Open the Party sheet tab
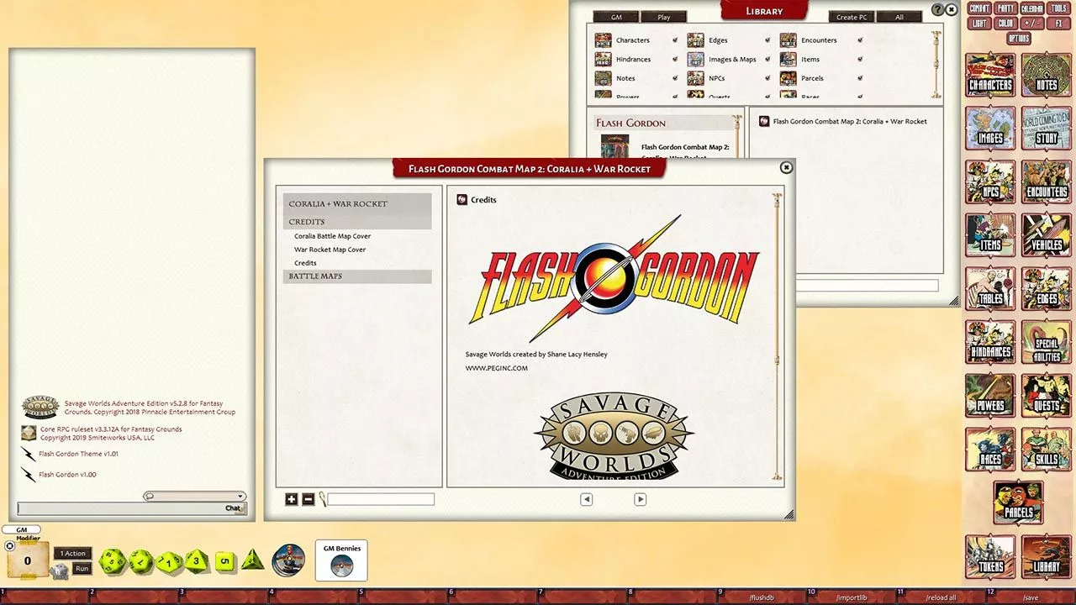 click(x=1005, y=8)
